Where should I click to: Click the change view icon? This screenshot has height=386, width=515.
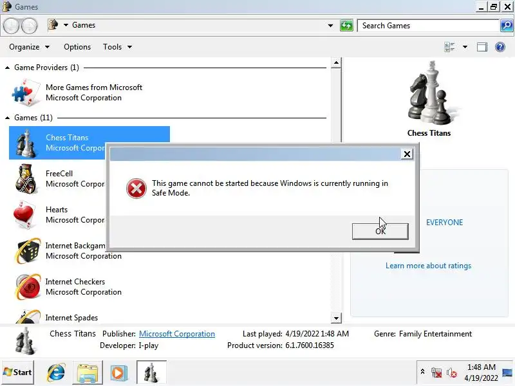449,47
